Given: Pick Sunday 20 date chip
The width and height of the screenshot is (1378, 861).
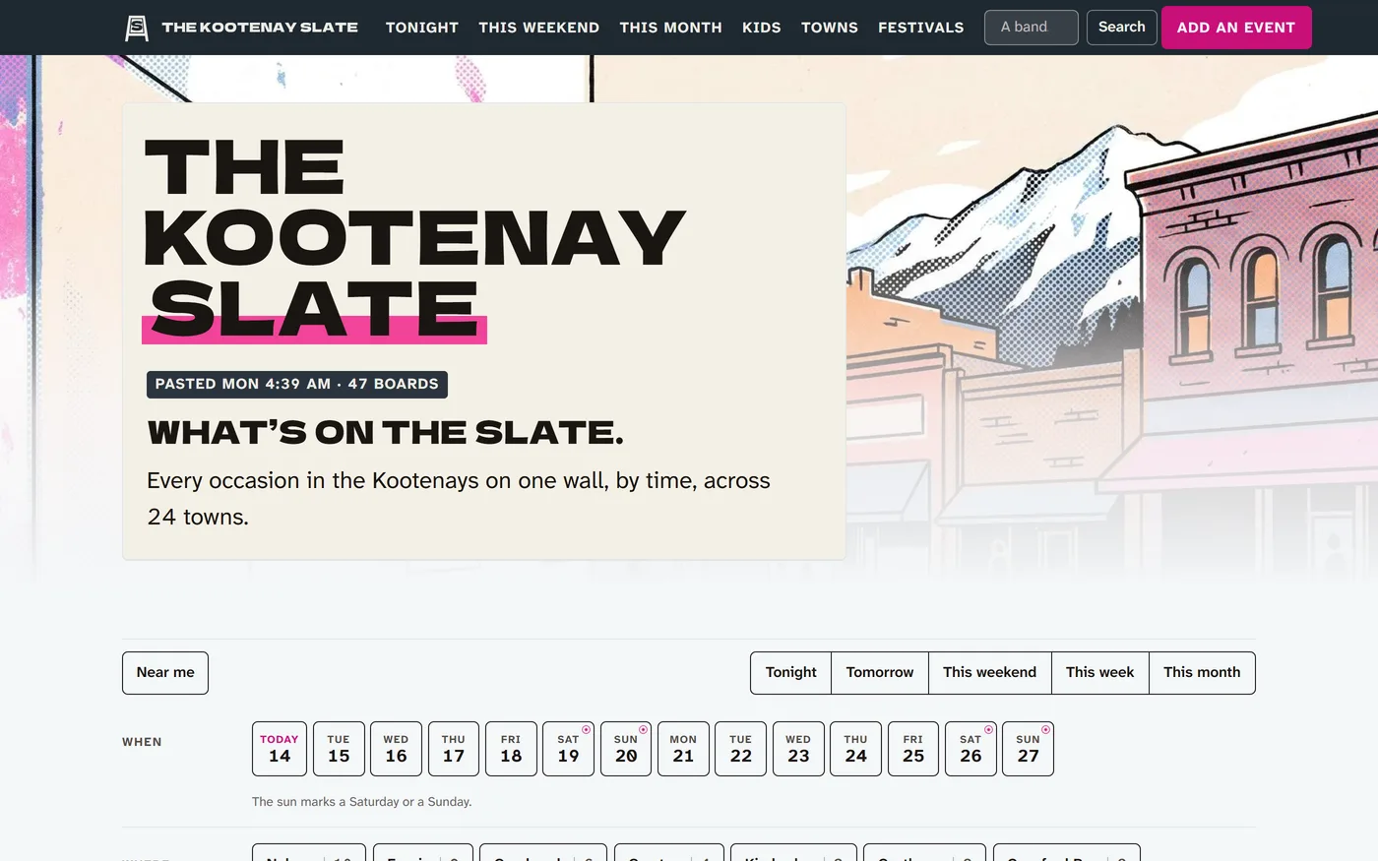Looking at the screenshot, I should coord(626,749).
